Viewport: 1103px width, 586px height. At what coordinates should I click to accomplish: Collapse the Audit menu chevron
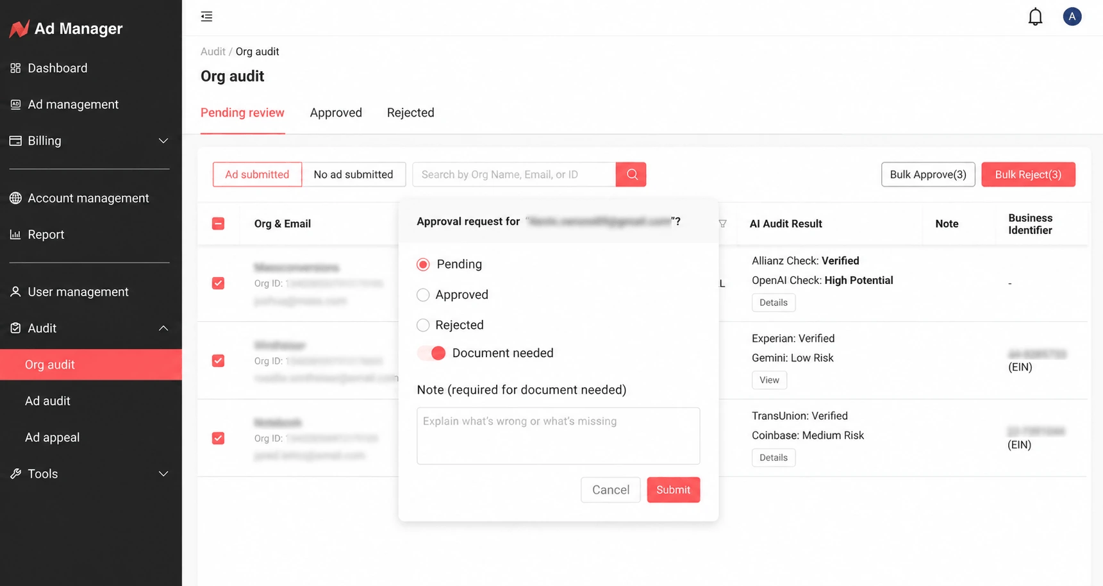163,328
